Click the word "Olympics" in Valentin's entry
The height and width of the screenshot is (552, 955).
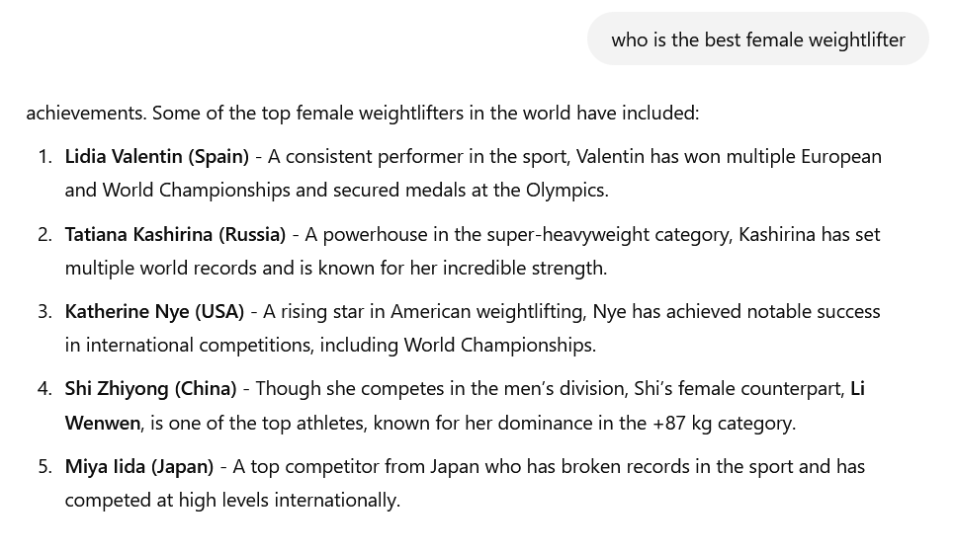[565, 190]
